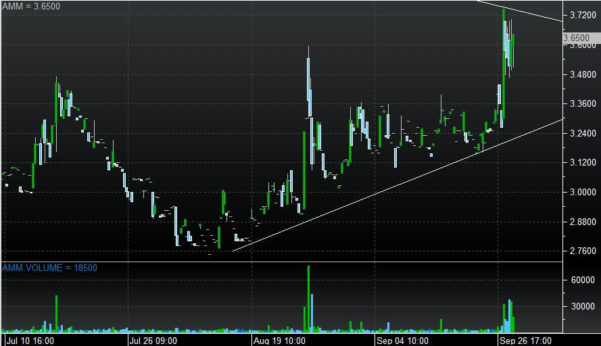The image size is (601, 346).
Task: Click the Aug 19 10:00 date label
Action: [x=278, y=340]
